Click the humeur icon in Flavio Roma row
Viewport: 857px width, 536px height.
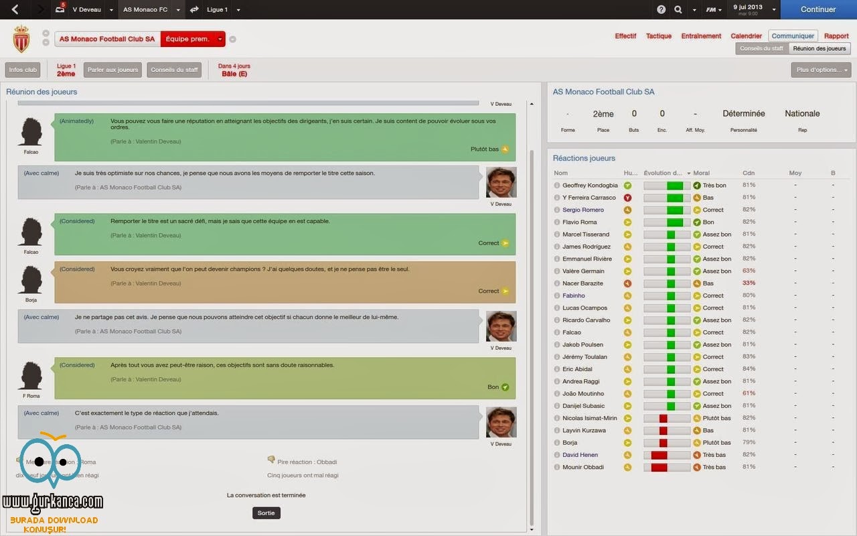(x=627, y=222)
